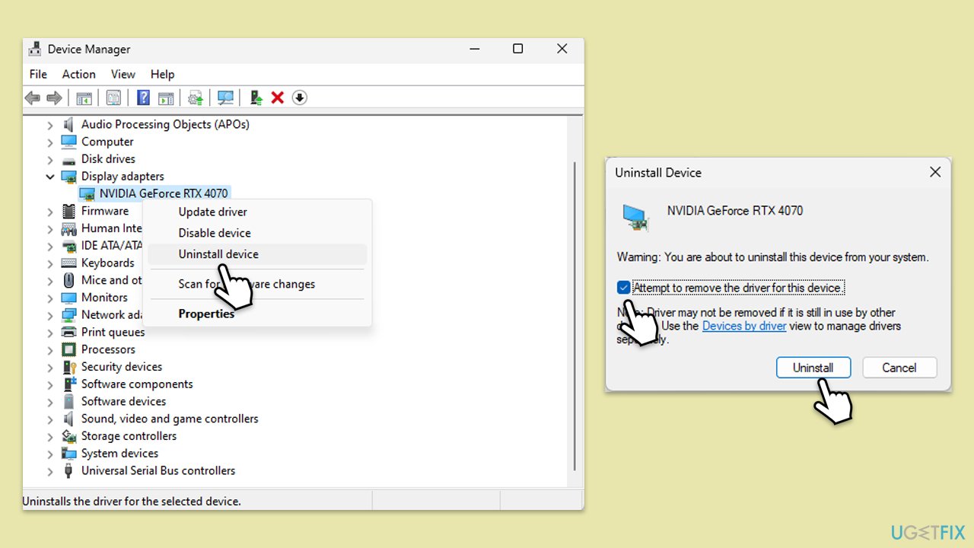Choose Disable device from context menu

(257, 233)
